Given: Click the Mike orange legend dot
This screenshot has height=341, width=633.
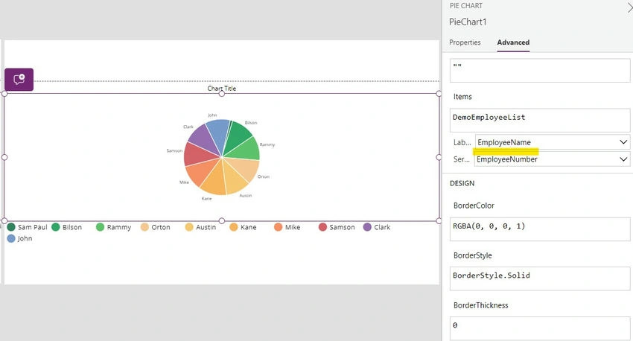Looking at the screenshot, I should (279, 227).
